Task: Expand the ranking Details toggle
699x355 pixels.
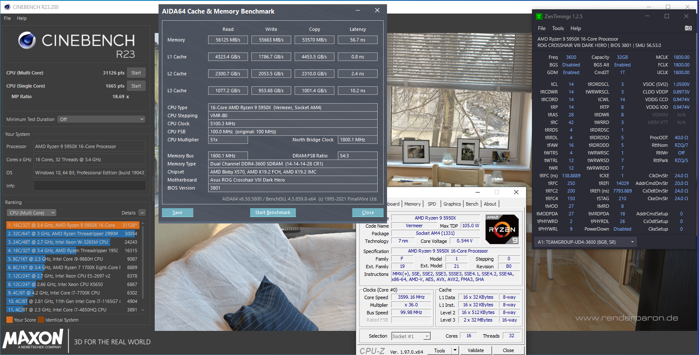Action: pyautogui.click(x=142, y=213)
